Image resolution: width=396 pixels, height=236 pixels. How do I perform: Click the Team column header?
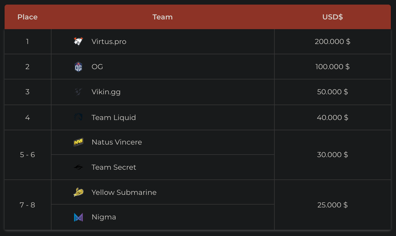[163, 17]
